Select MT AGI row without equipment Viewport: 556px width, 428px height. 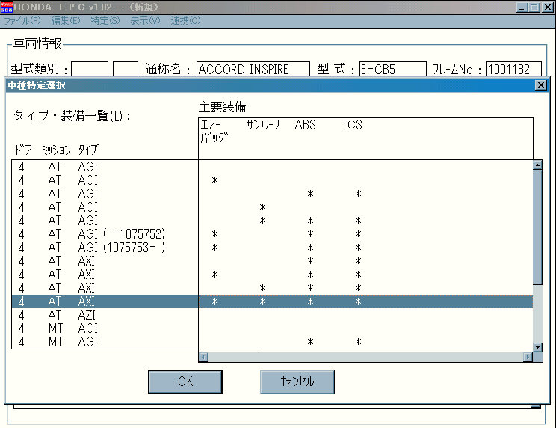click(272, 328)
